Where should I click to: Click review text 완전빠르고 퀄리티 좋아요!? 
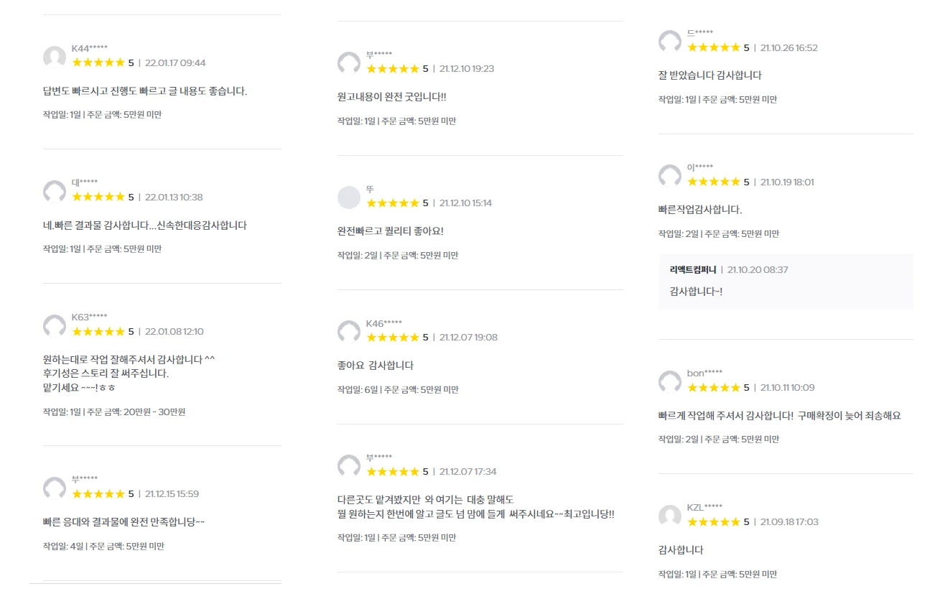[x=391, y=231]
